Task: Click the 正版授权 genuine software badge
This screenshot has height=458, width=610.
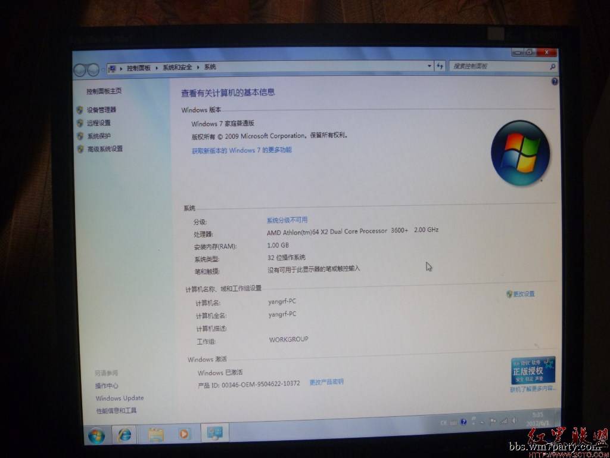Action: click(x=533, y=370)
